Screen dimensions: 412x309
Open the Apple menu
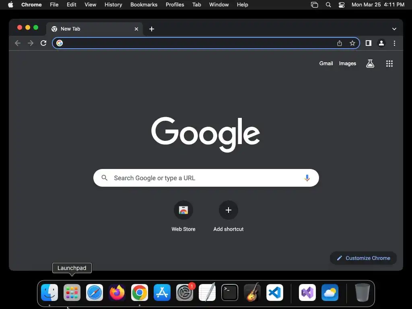click(x=10, y=5)
